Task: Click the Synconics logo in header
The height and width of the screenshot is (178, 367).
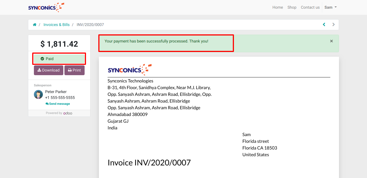Action: pyautogui.click(x=46, y=7)
